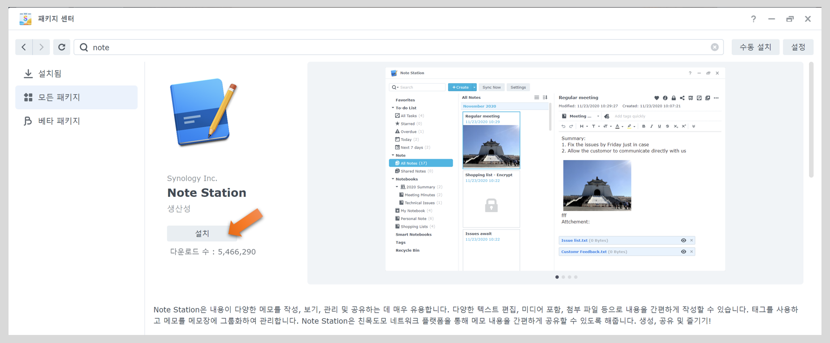Open the Note Station screenshot preview
Image resolution: width=830 pixels, height=343 pixels.
coord(555,170)
